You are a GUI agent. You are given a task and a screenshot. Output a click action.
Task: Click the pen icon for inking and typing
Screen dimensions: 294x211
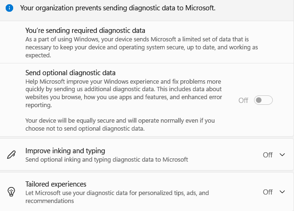(x=11, y=155)
